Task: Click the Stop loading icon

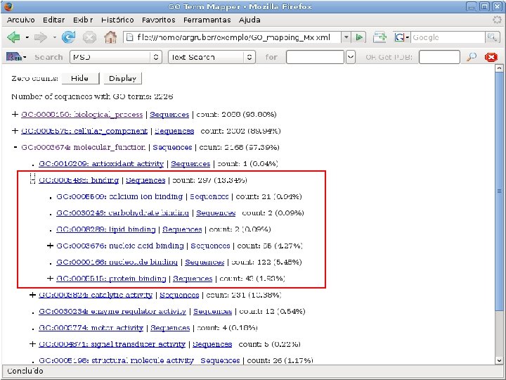Action: pyautogui.click(x=89, y=38)
